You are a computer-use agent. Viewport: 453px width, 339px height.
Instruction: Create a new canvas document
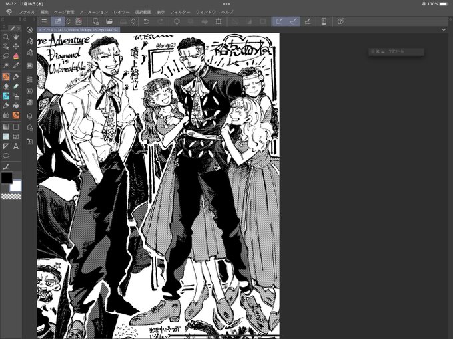(x=95, y=21)
